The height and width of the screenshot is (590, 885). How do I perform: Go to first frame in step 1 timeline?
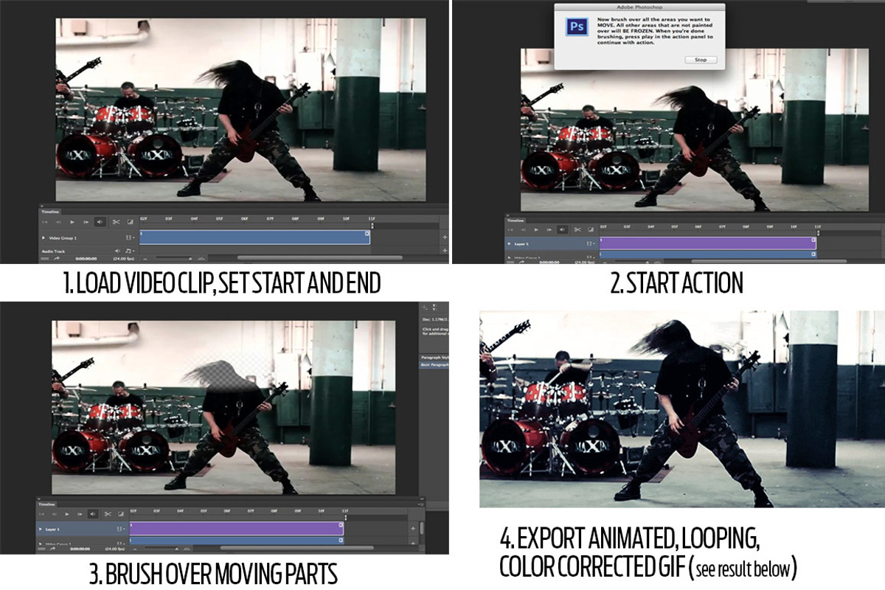coord(44,222)
